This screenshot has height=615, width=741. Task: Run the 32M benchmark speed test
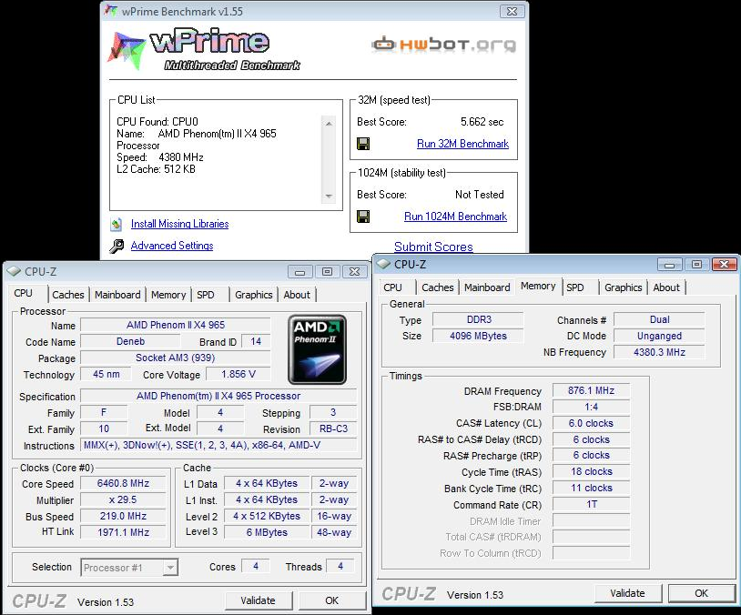click(x=462, y=144)
